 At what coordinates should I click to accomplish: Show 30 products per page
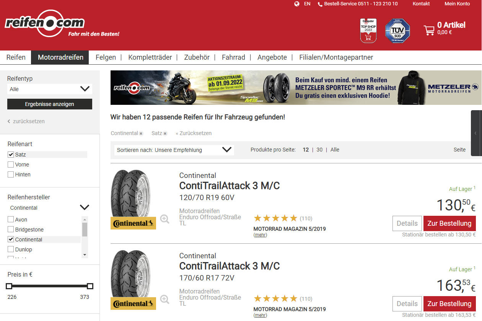(x=319, y=150)
